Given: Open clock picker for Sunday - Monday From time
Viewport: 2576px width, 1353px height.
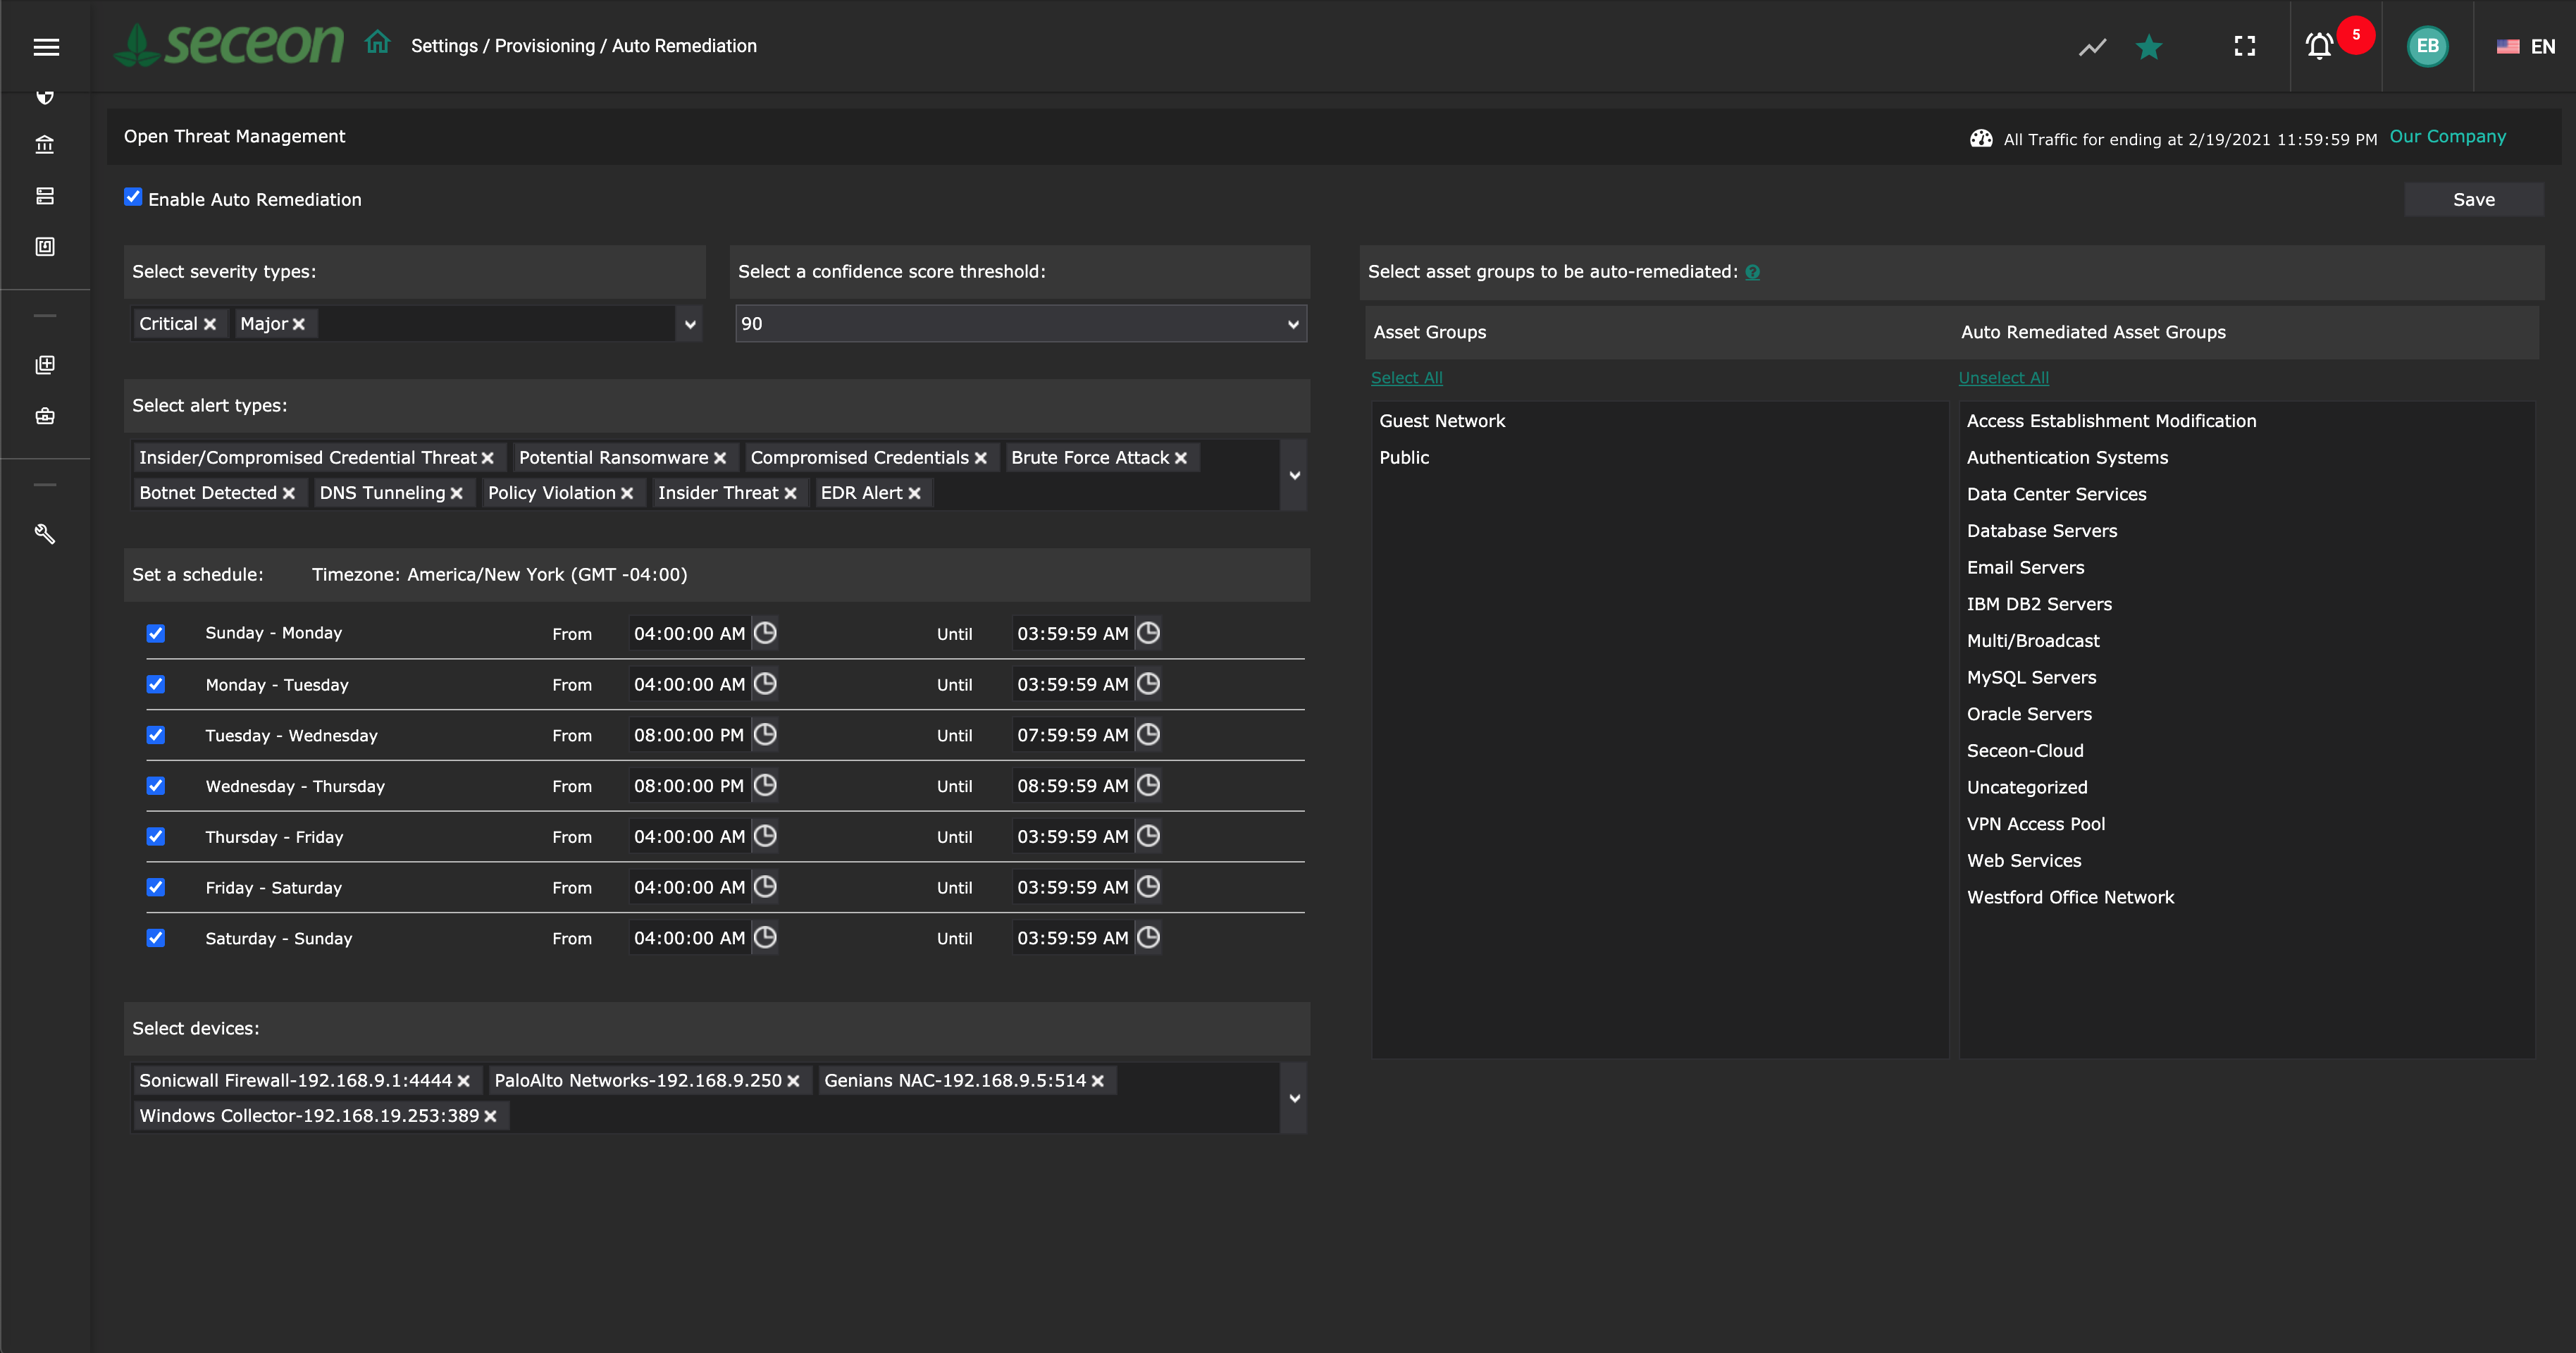Looking at the screenshot, I should point(765,633).
